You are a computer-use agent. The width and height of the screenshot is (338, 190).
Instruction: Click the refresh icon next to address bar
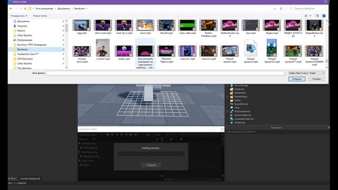(x=281, y=8)
